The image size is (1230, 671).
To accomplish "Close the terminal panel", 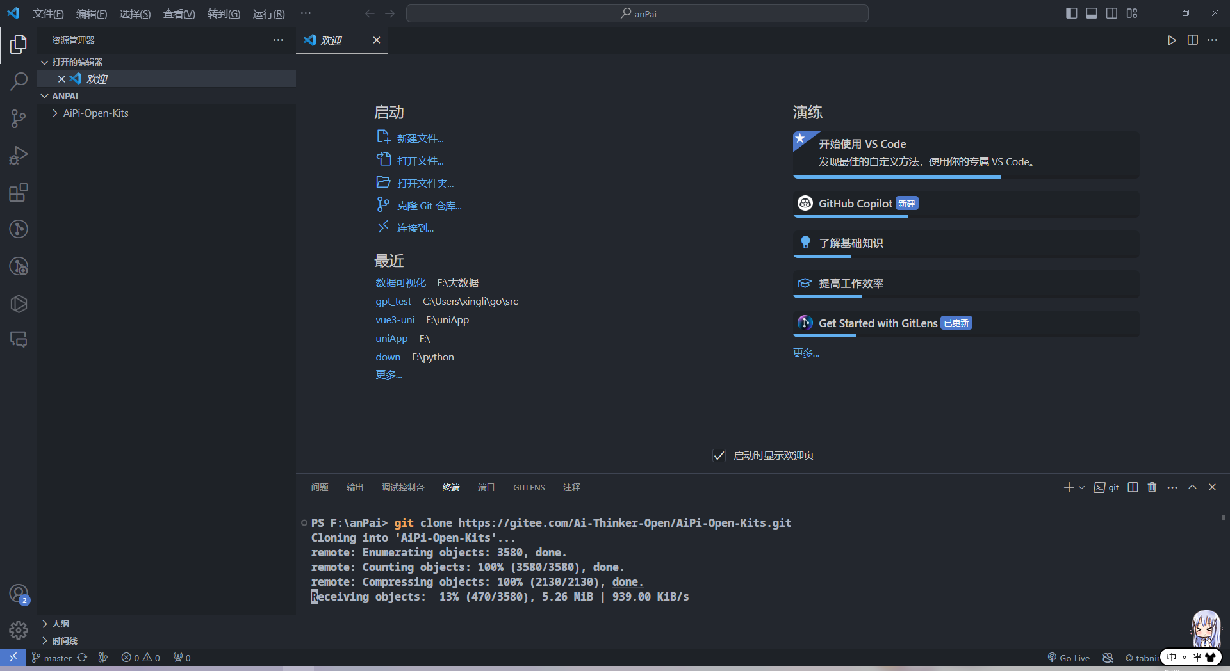I will (x=1212, y=487).
